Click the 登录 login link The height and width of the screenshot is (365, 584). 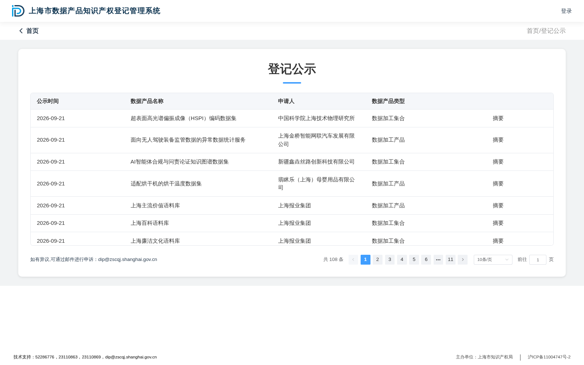566,11
